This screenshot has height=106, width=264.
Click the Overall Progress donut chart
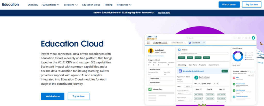[x=238, y=56]
